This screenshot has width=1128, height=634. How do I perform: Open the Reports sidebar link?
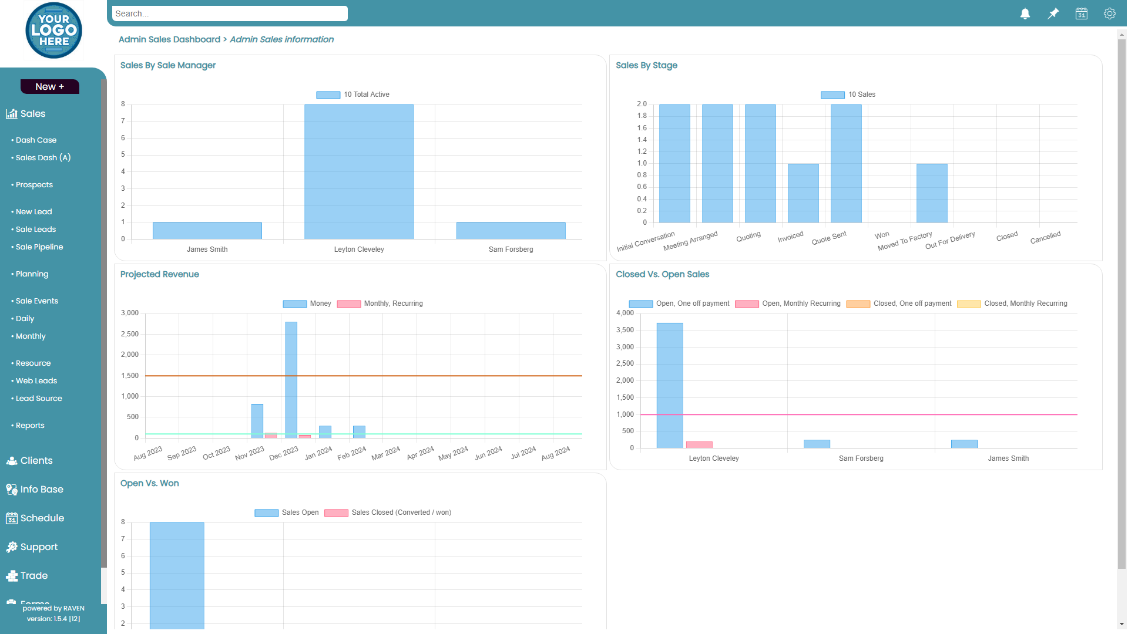30,426
